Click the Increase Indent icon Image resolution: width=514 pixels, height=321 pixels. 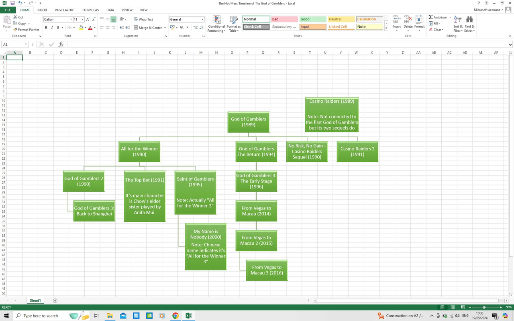[128, 28]
